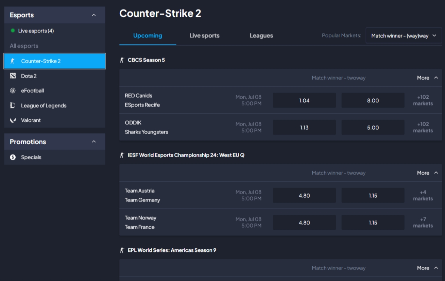This screenshot has width=445, height=281.
Task: Collapse EPL World Series More chevron
Action: point(436,268)
